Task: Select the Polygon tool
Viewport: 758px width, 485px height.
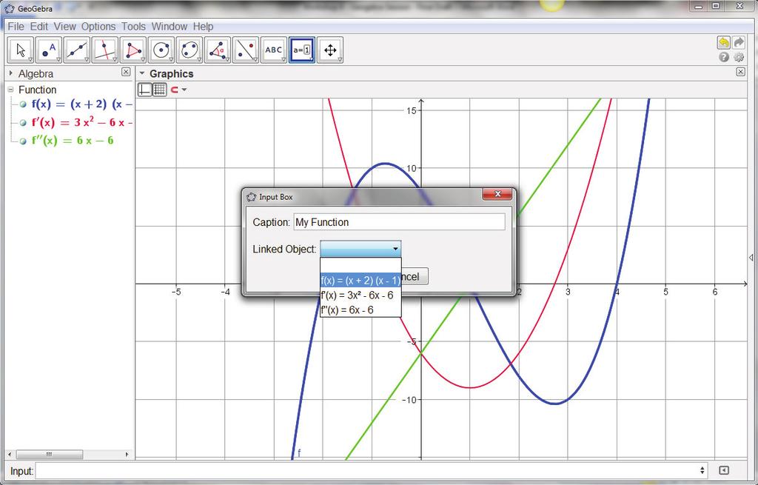Action: (x=133, y=50)
